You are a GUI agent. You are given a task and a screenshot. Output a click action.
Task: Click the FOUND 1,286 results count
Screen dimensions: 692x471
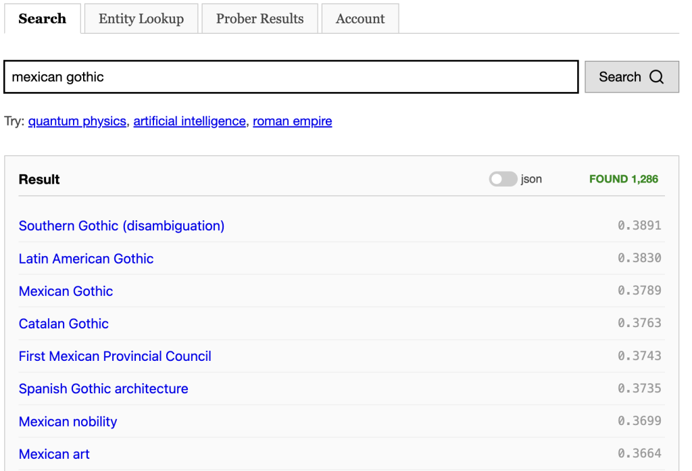click(x=623, y=179)
